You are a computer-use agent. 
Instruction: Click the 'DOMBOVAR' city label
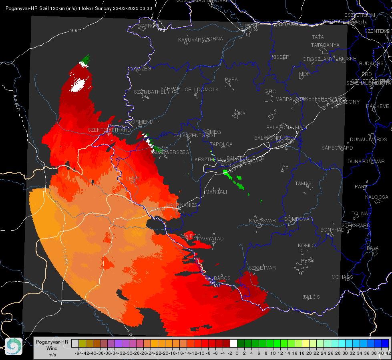pyautogui.click(x=298, y=219)
